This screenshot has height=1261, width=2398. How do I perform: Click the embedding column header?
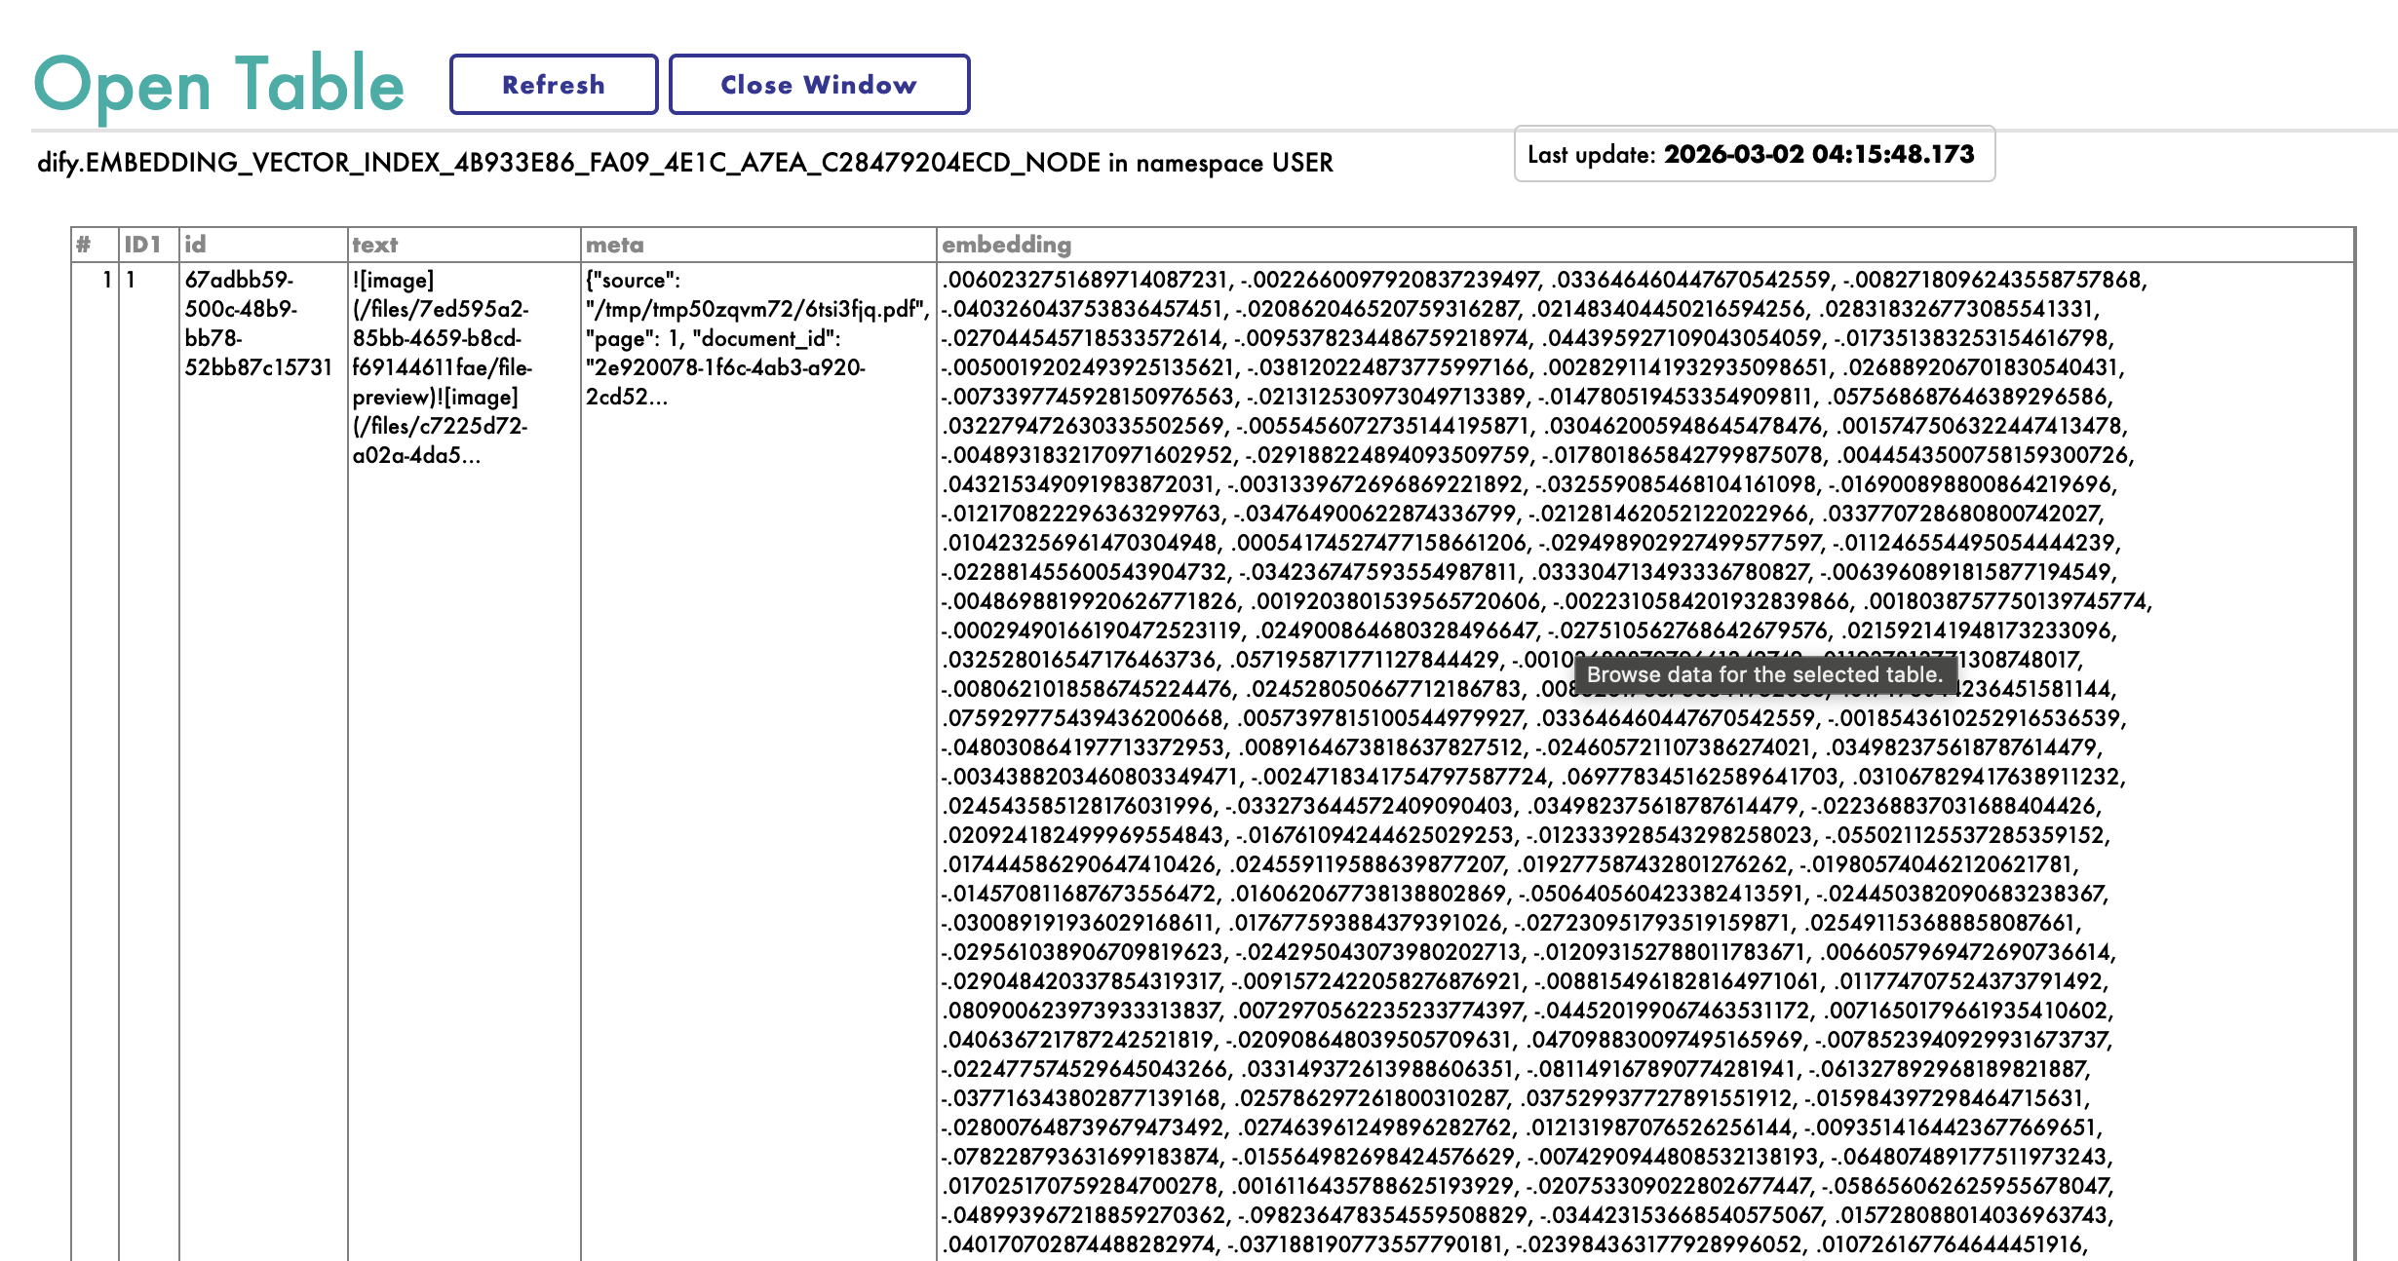1006,245
